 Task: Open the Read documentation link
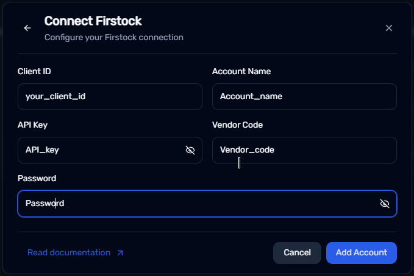pyautogui.click(x=69, y=253)
